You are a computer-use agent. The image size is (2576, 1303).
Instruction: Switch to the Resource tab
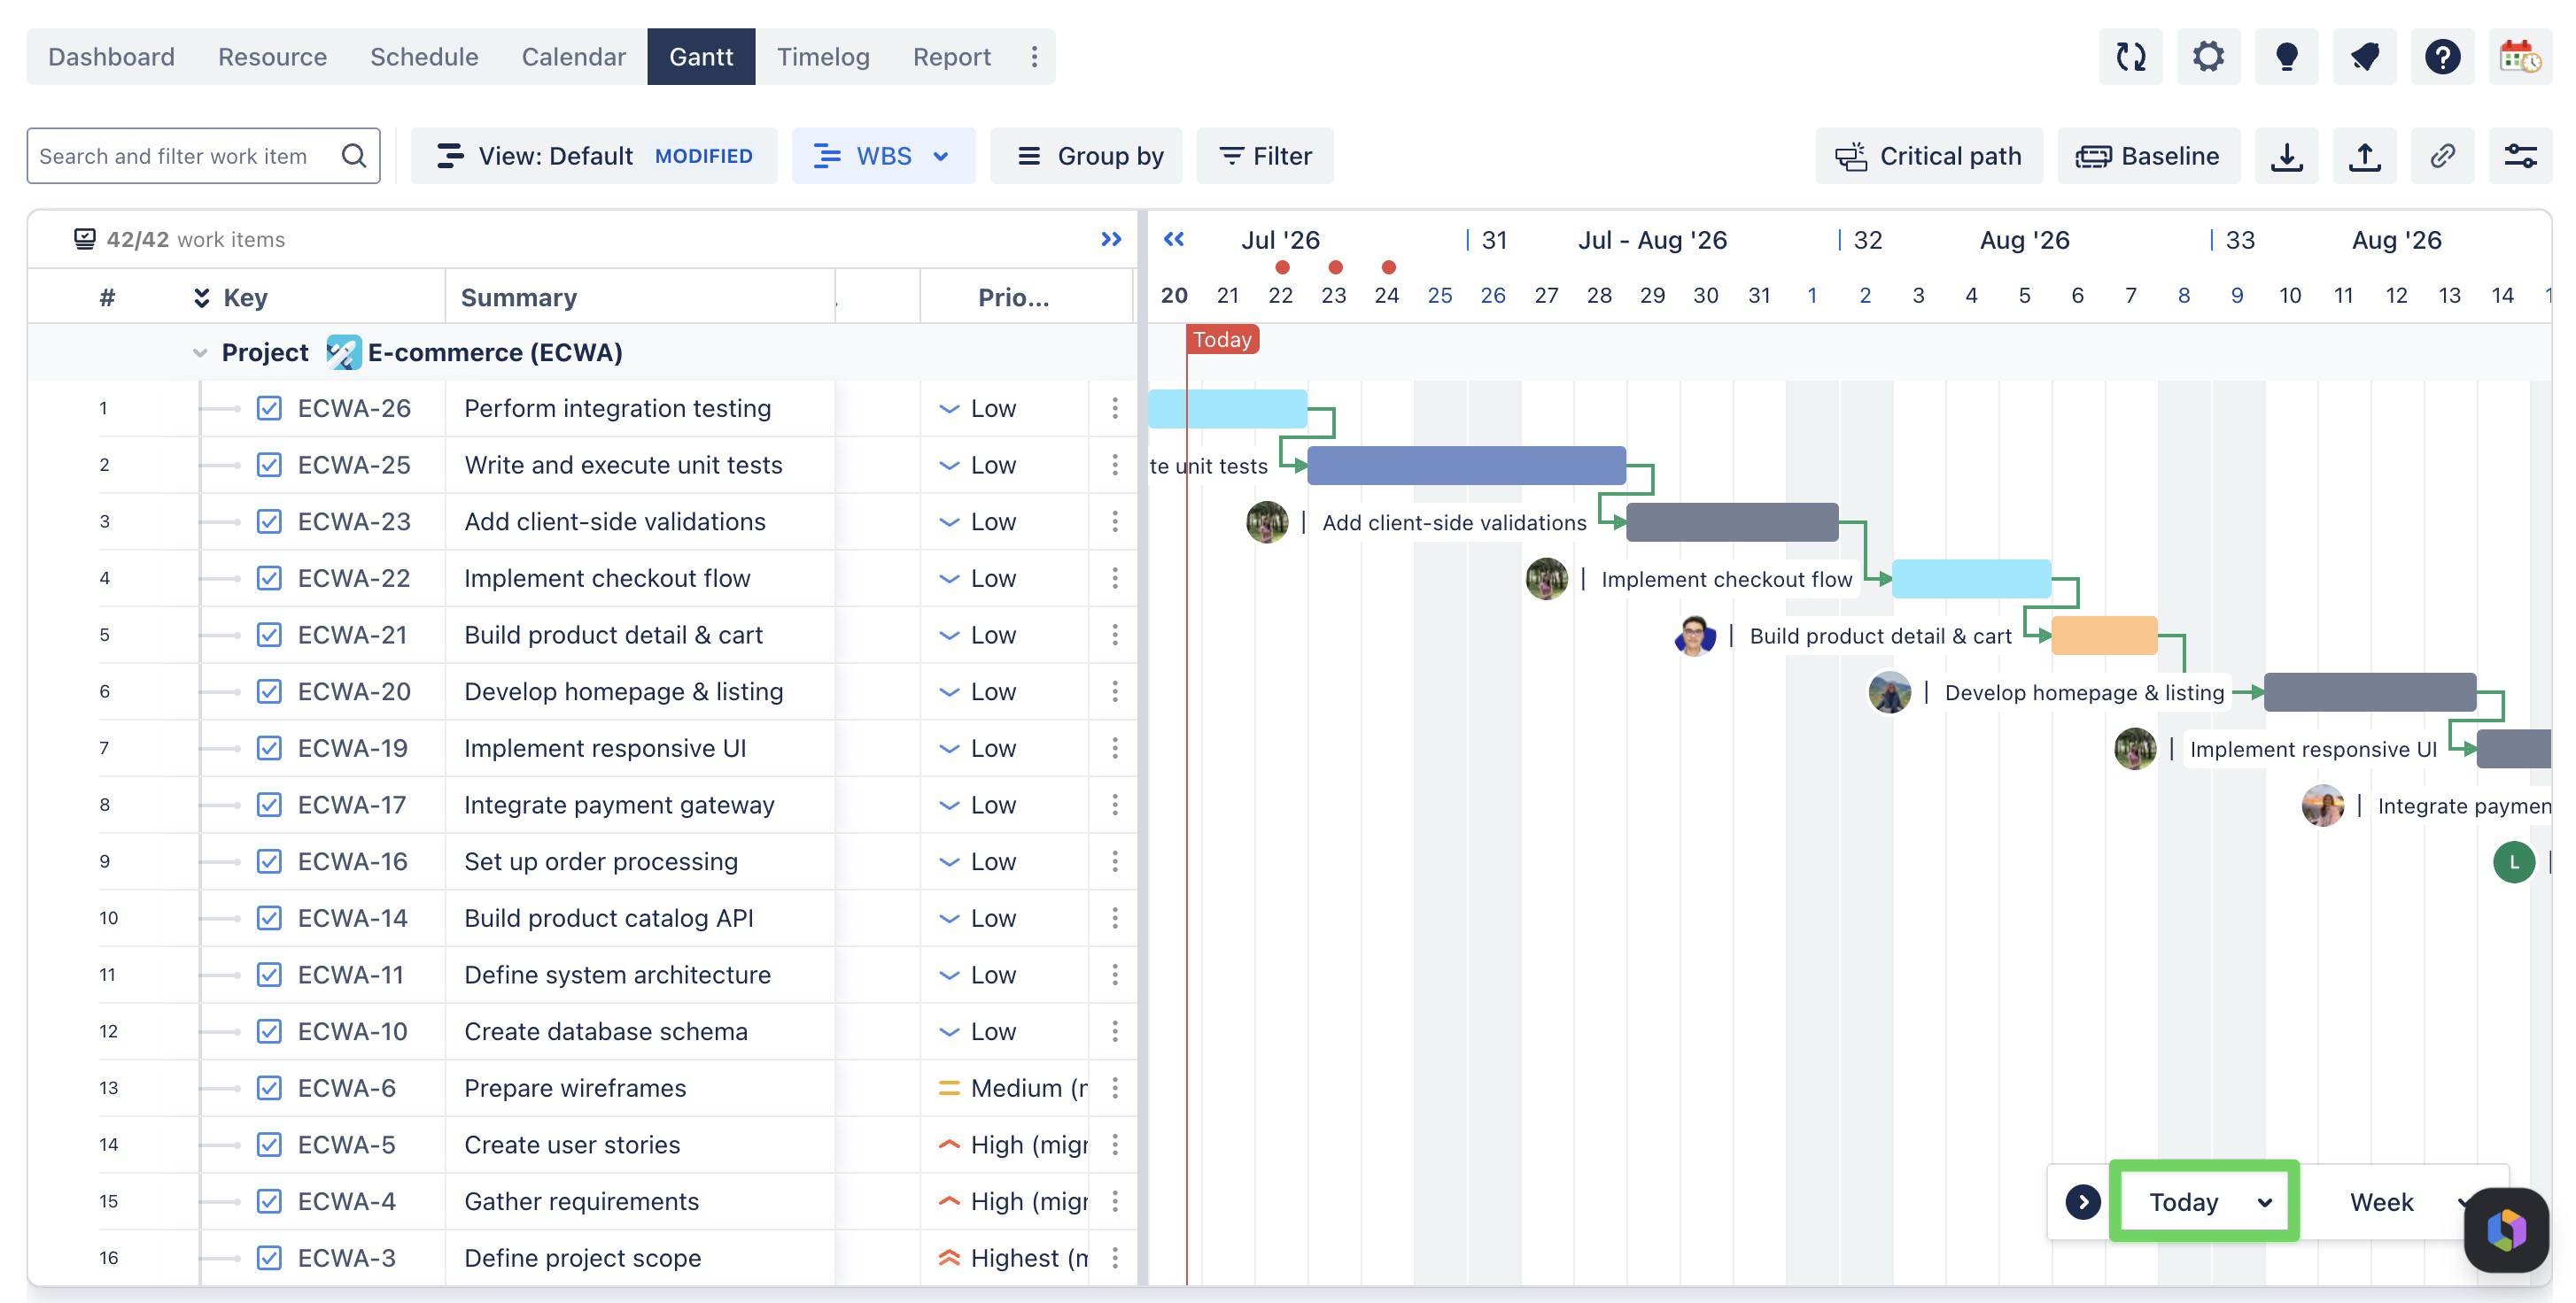point(272,57)
